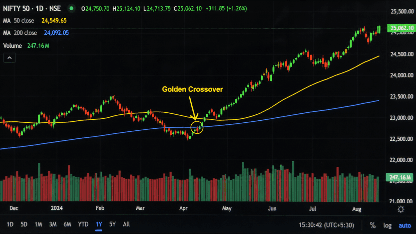Click the Feb label on time axis
Screen dimensions: 416x234
(x=100, y=209)
